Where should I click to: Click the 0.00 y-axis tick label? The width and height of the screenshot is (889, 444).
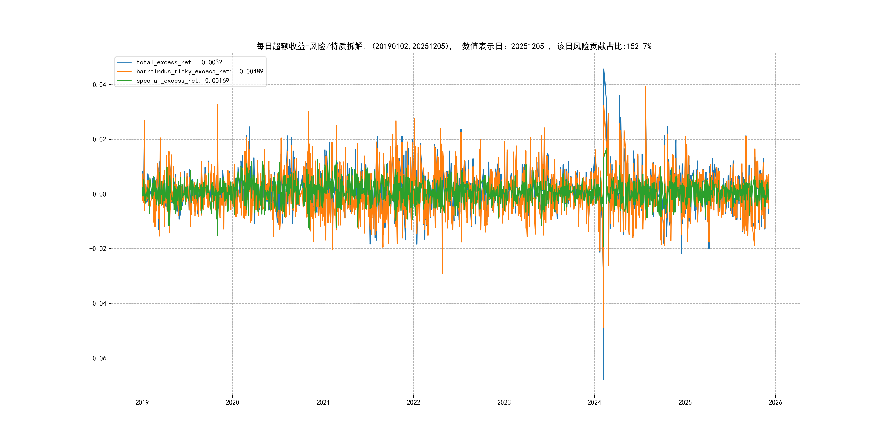pos(99,194)
